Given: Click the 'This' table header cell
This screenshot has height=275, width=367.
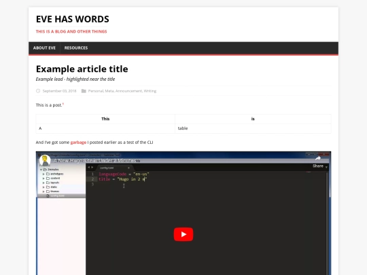Looking at the screenshot, I should 105,119.
